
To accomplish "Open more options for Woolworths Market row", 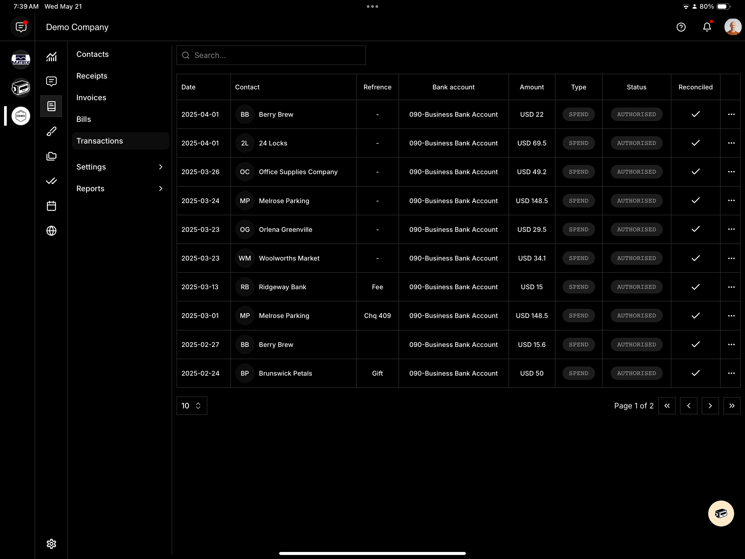I will point(731,258).
